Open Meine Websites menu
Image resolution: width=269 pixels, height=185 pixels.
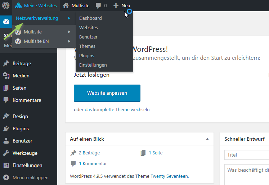[x=36, y=5]
